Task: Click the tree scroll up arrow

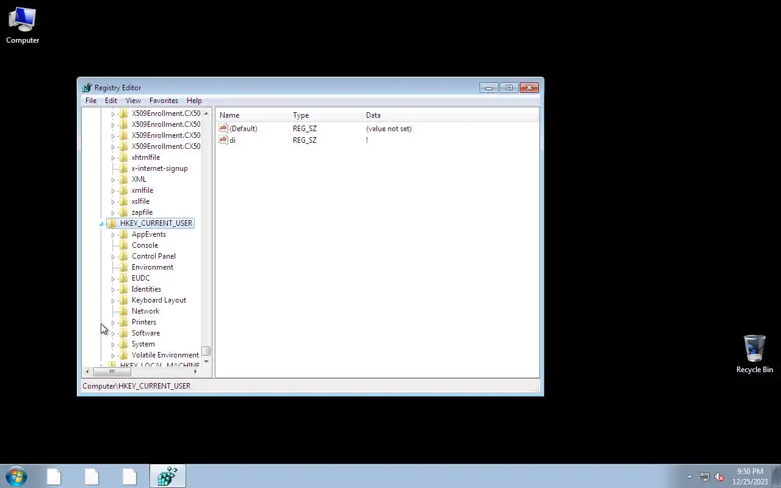Action: click(206, 113)
